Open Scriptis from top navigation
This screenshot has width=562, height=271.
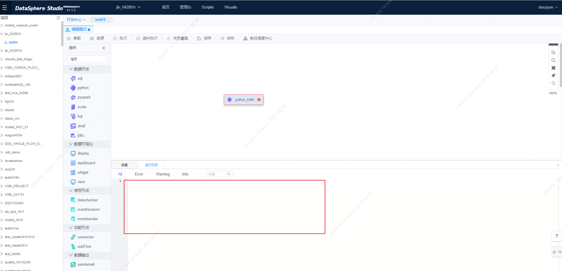tap(208, 7)
